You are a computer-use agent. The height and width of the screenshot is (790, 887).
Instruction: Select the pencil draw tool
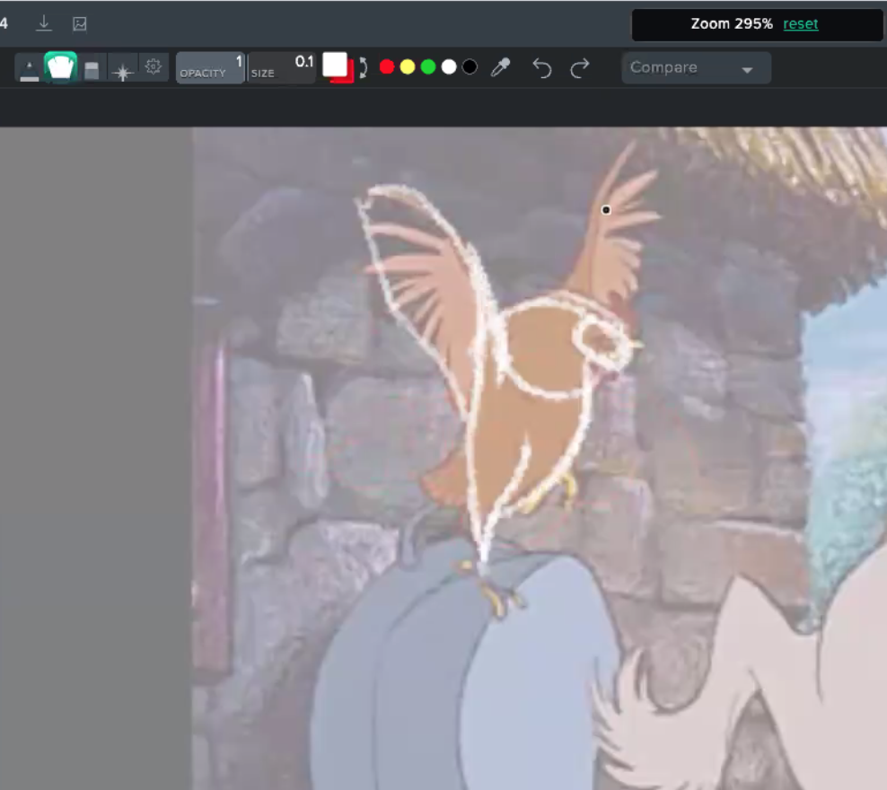[30, 69]
